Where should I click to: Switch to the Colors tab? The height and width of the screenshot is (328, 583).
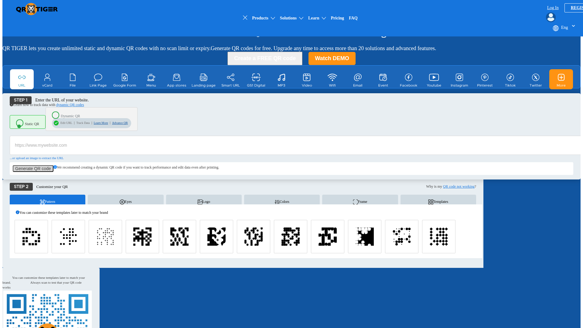[x=282, y=200]
